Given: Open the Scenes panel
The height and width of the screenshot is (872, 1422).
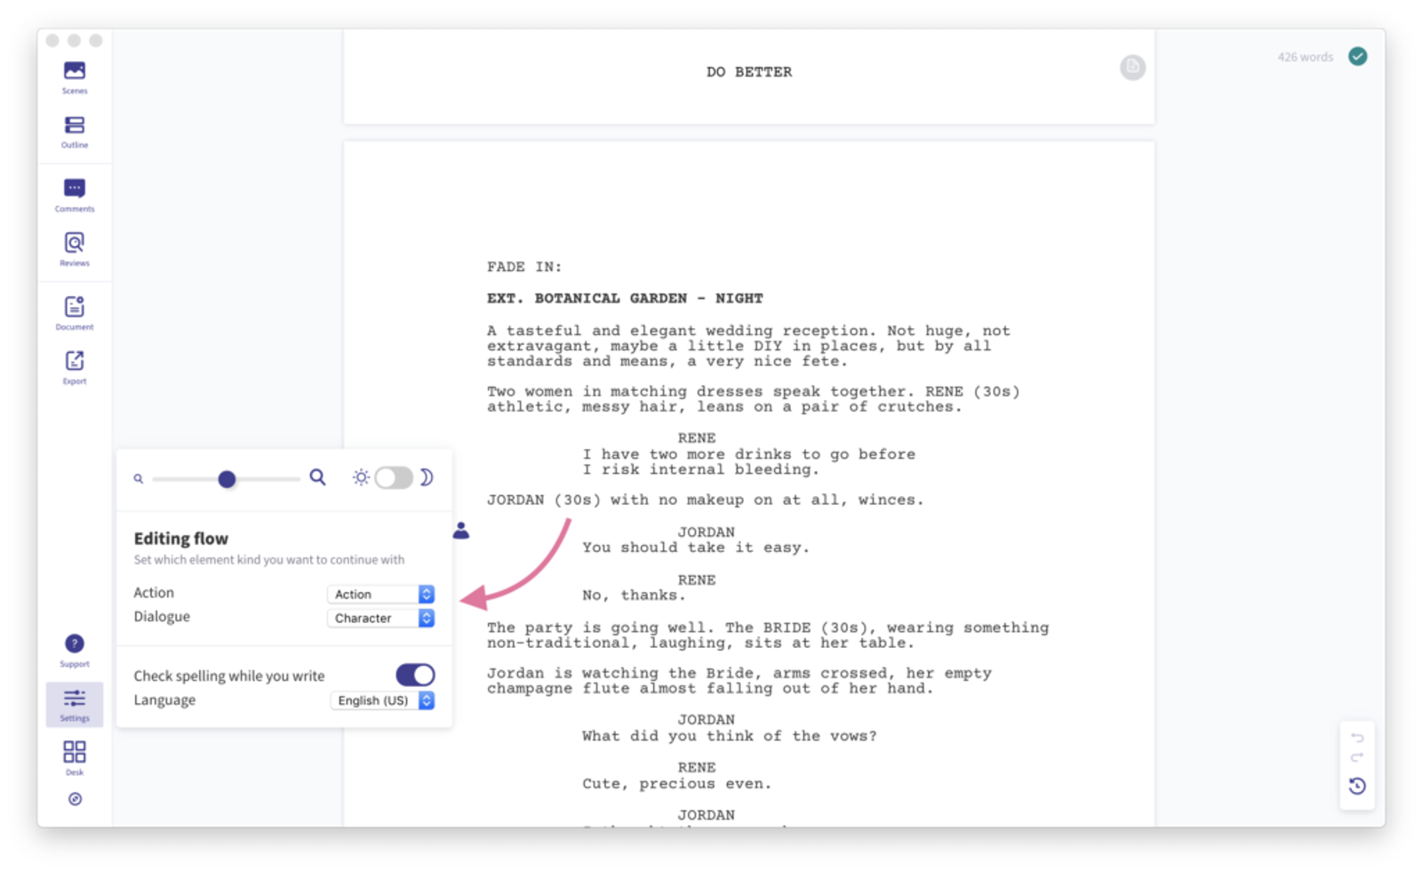Looking at the screenshot, I should pos(75,76).
